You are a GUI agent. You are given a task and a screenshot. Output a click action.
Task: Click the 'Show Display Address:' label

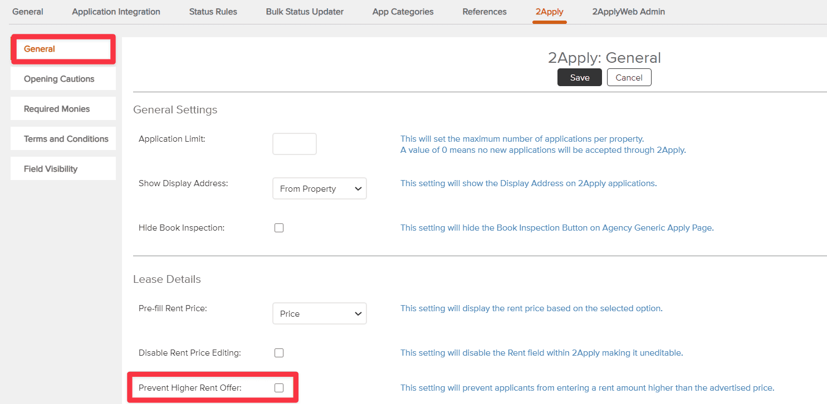[183, 183]
